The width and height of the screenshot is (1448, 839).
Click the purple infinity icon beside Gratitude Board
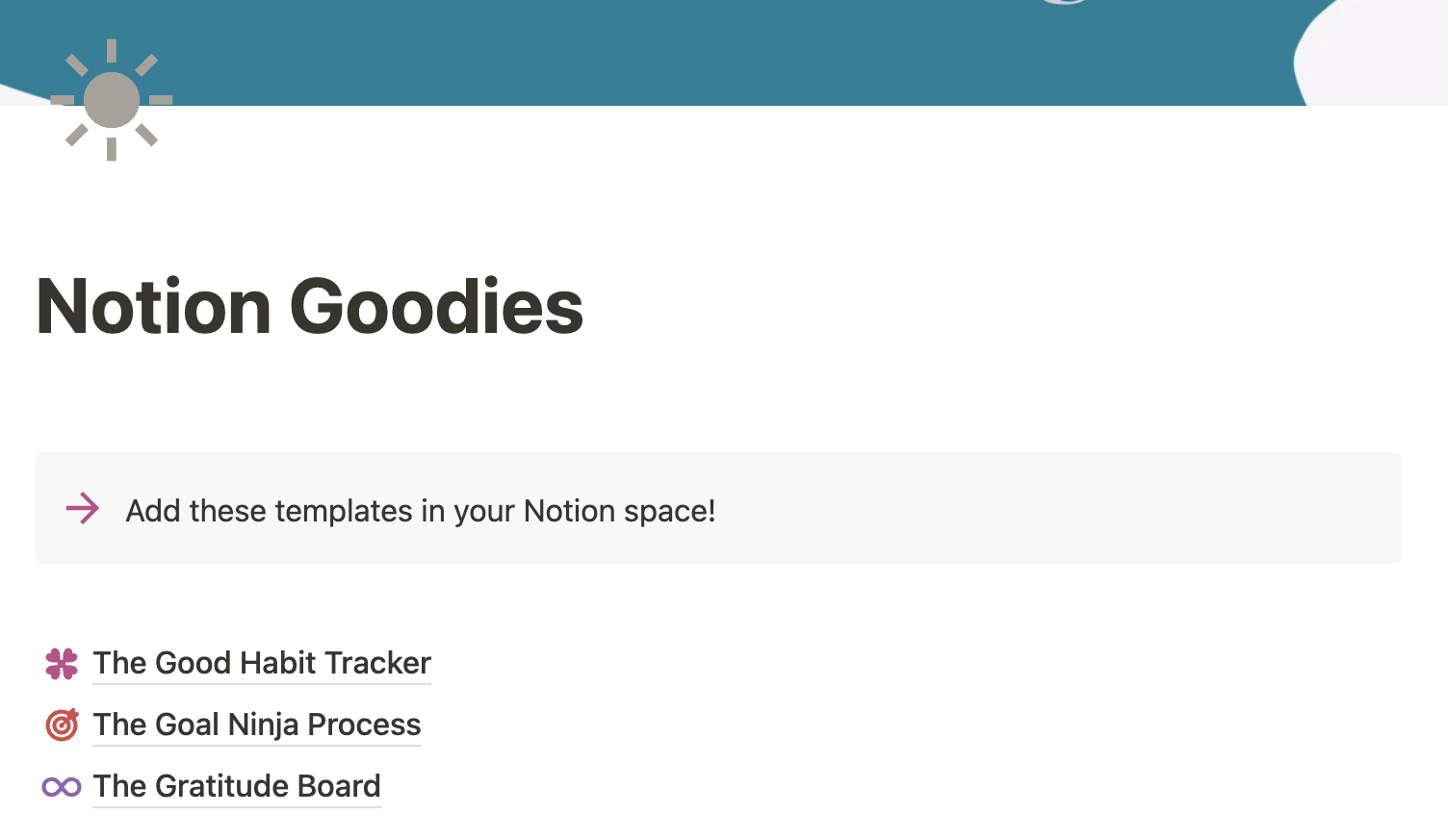(x=62, y=787)
